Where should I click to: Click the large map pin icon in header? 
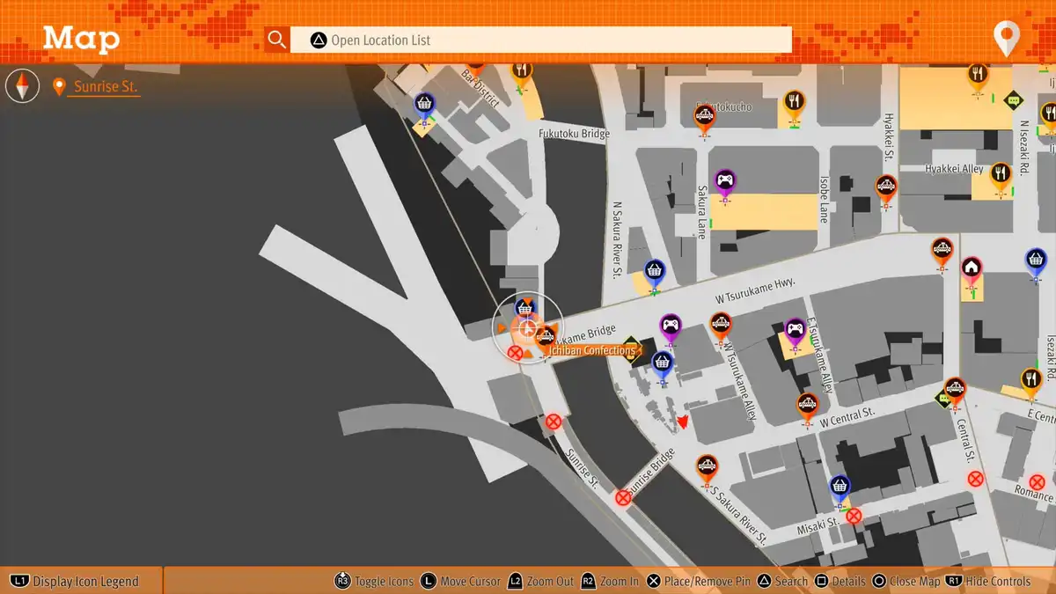coord(1005,39)
